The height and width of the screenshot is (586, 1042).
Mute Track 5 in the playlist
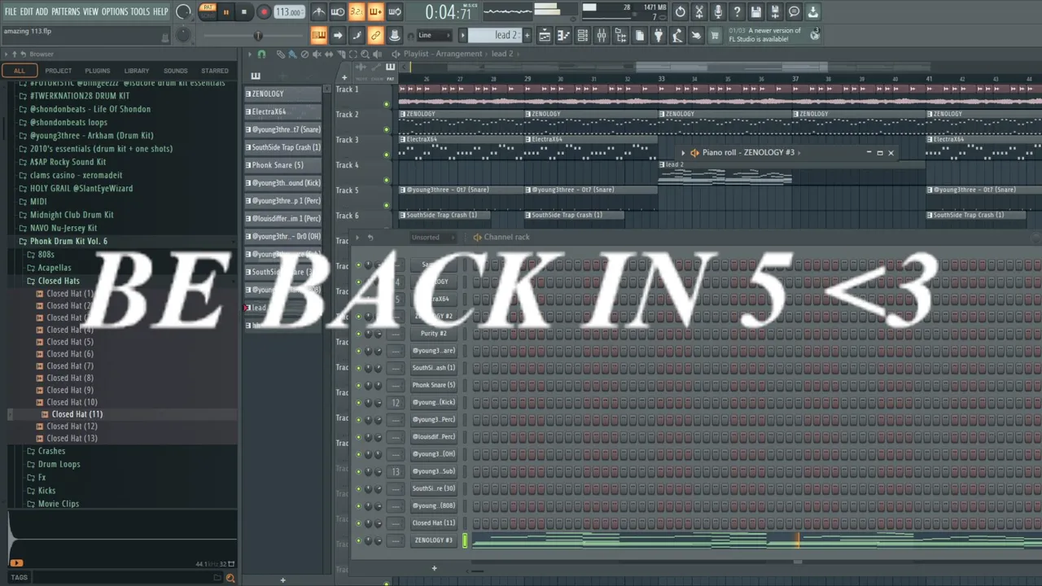[387, 204]
